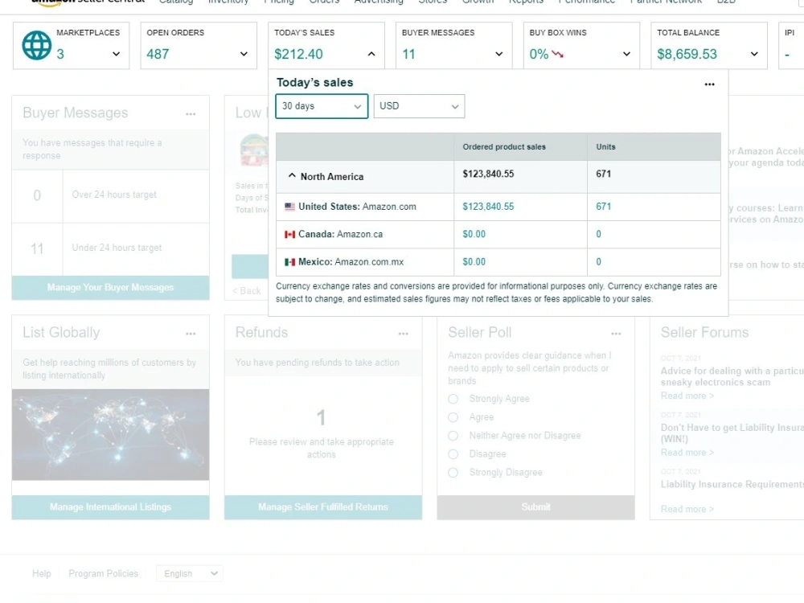Open the Refunds card ellipsis menu

[x=404, y=334]
